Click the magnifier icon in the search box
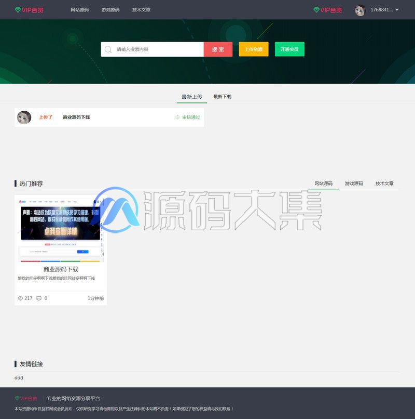Viewport: 415px width, 419px height. pos(108,49)
